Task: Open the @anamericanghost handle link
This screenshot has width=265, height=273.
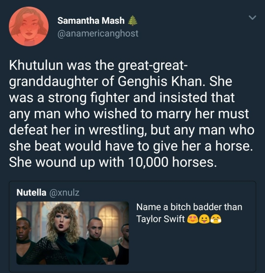Action: pyautogui.click(x=98, y=33)
